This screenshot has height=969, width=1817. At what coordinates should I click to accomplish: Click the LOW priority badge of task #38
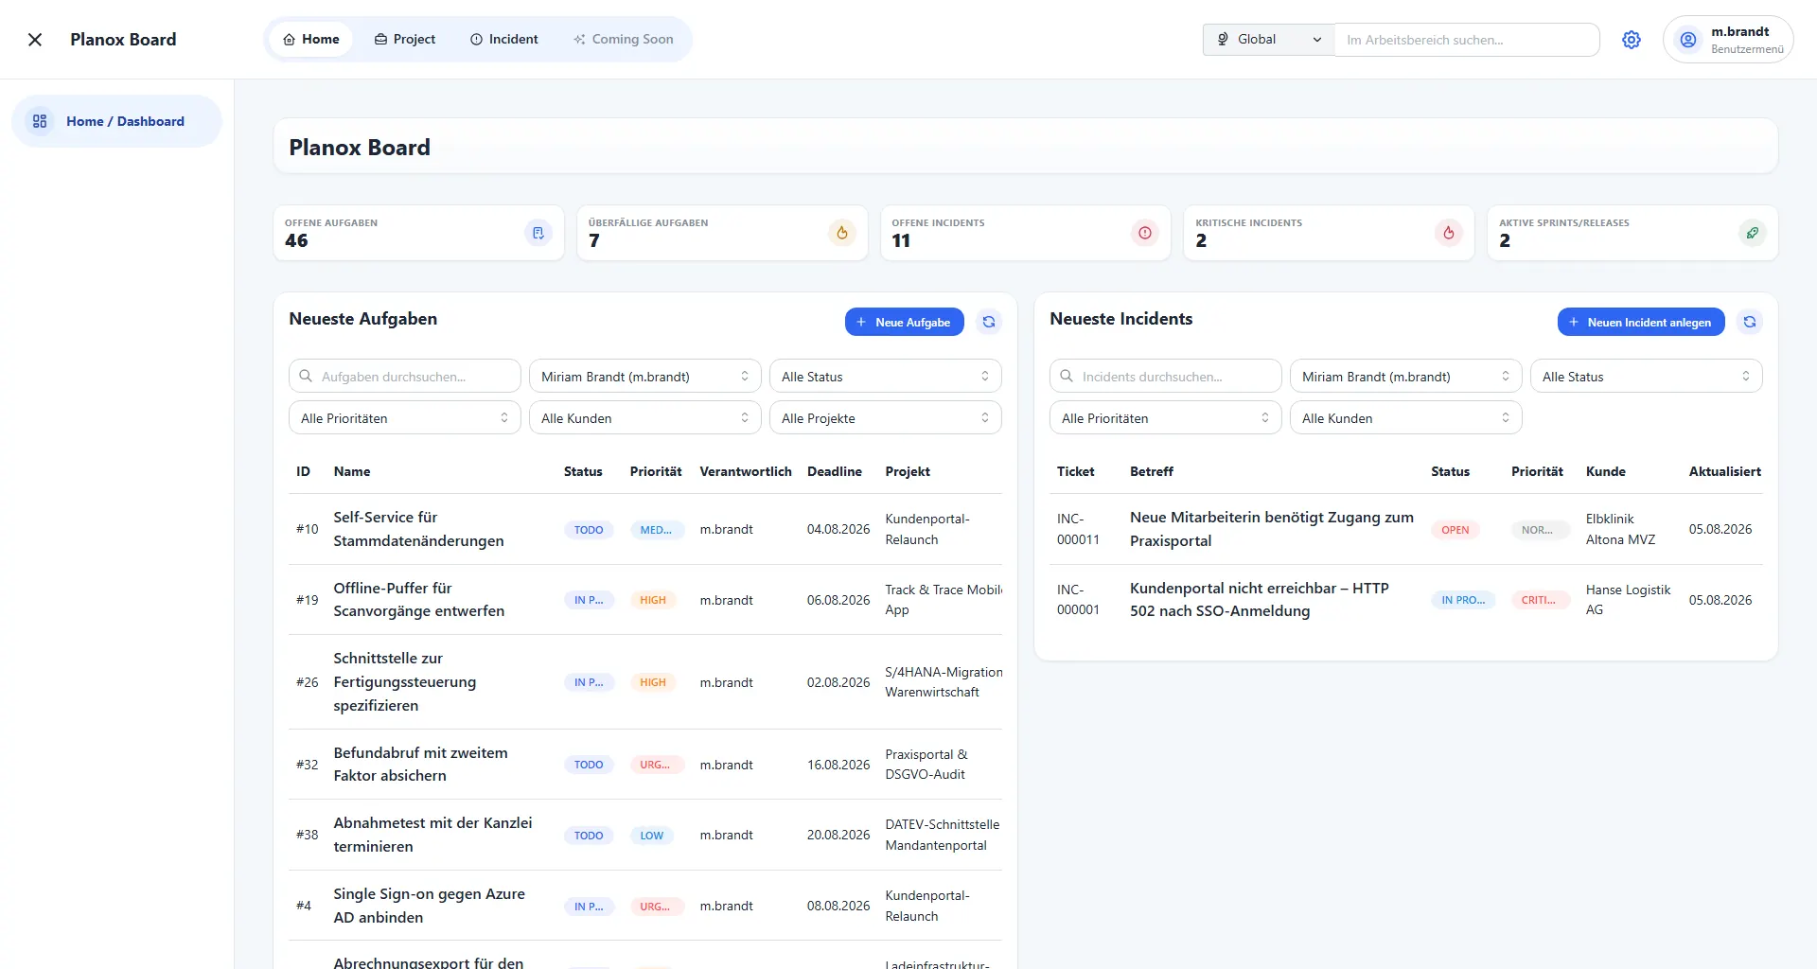(652, 836)
